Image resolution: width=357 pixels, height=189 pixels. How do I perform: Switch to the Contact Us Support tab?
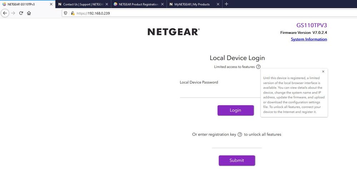[x=83, y=4]
